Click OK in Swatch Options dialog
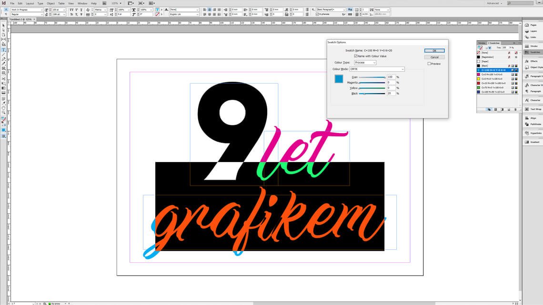 pyautogui.click(x=434, y=50)
